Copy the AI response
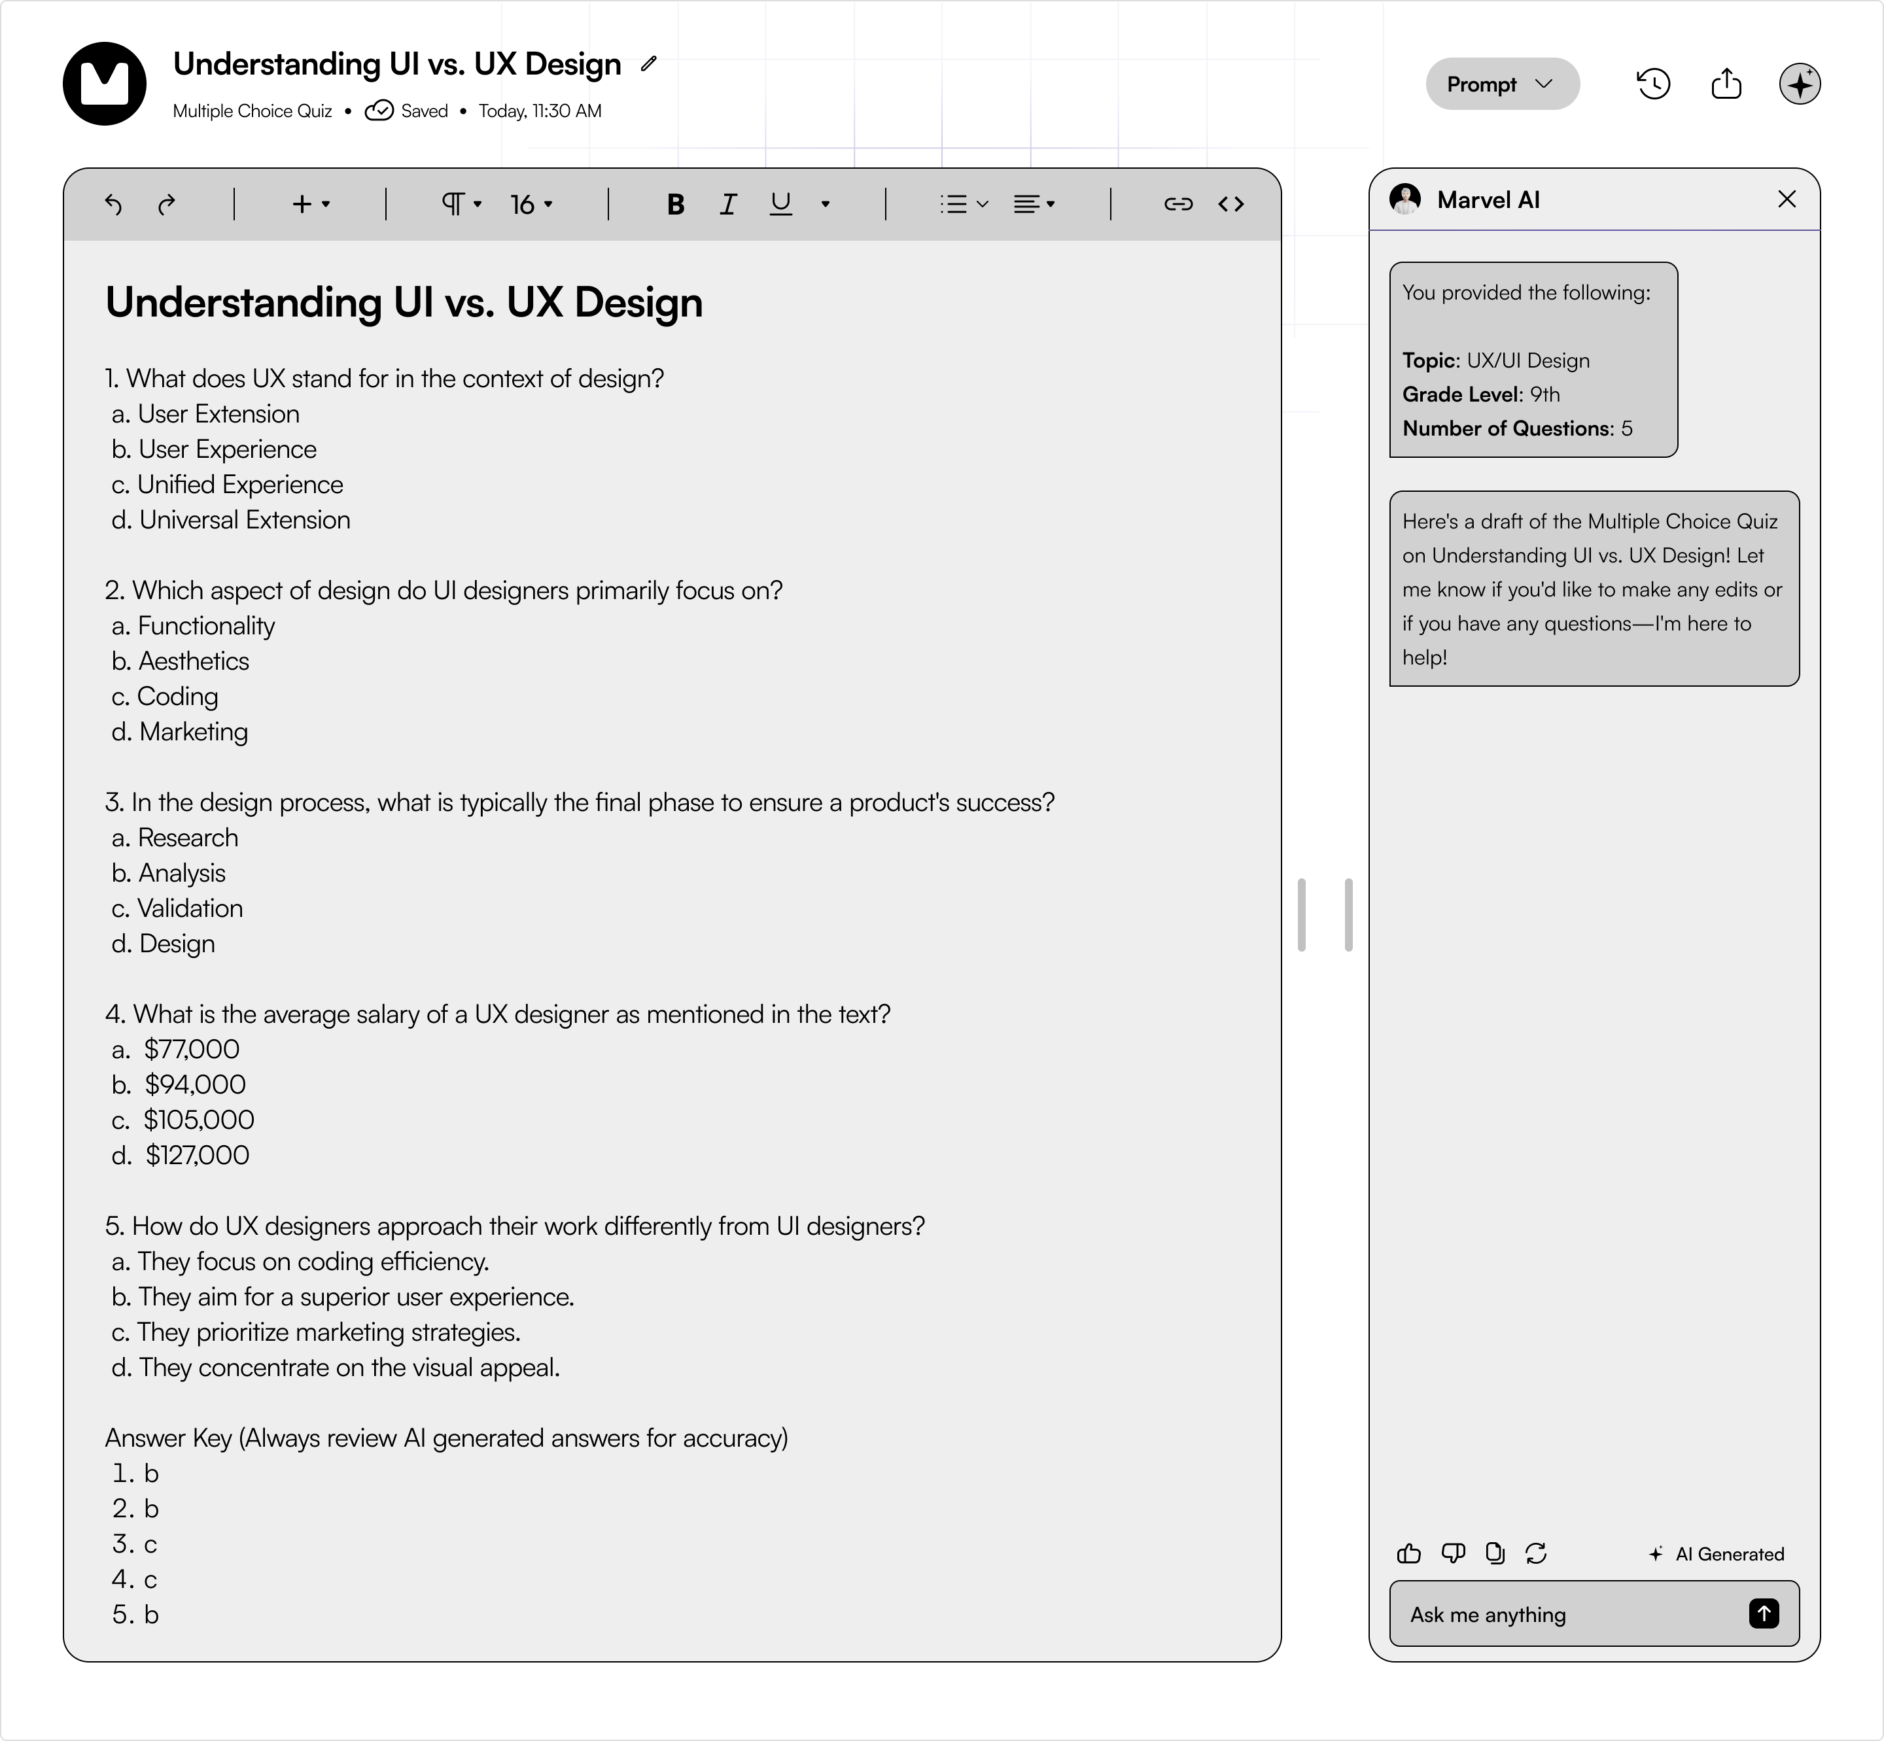 1495,1553
